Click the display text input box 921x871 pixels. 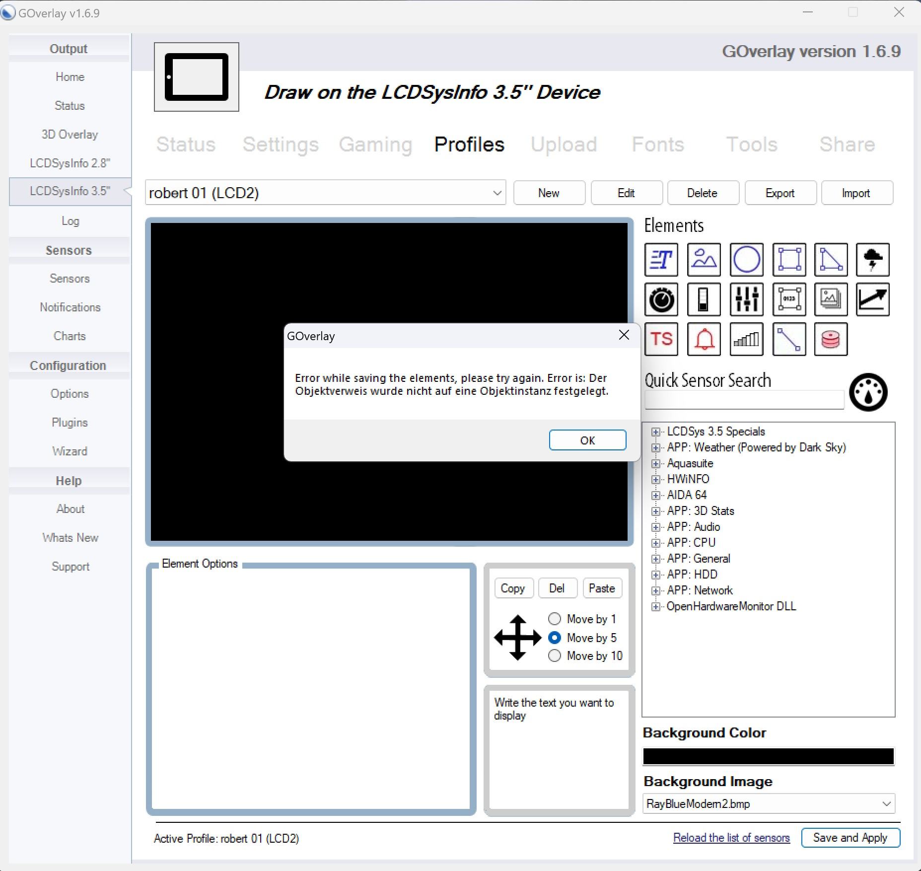pyautogui.click(x=559, y=750)
